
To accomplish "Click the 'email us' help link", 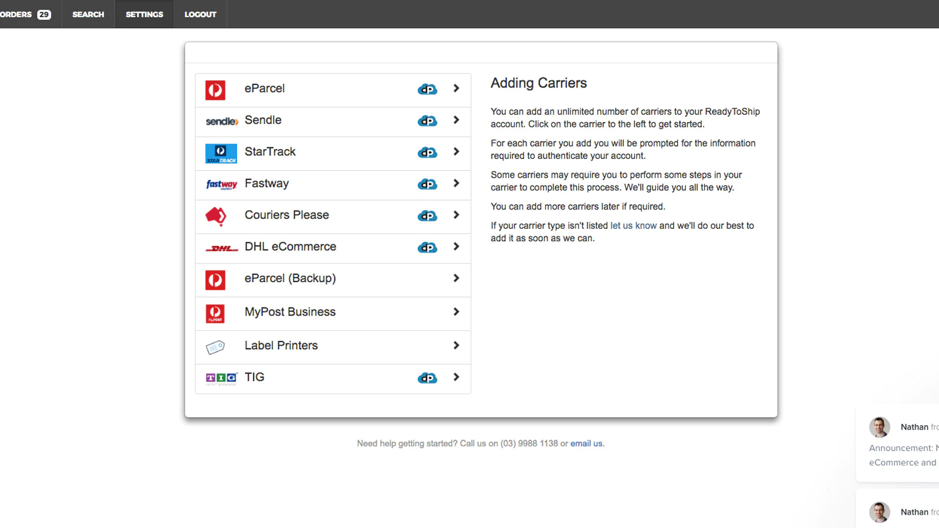I will [586, 444].
